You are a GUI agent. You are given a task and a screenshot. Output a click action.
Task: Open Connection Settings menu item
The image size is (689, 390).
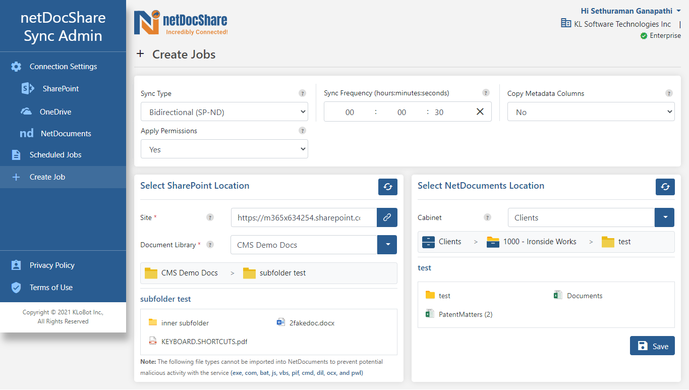click(63, 67)
